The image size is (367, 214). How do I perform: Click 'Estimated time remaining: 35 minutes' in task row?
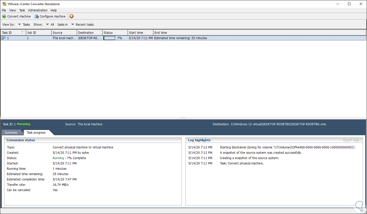point(180,38)
